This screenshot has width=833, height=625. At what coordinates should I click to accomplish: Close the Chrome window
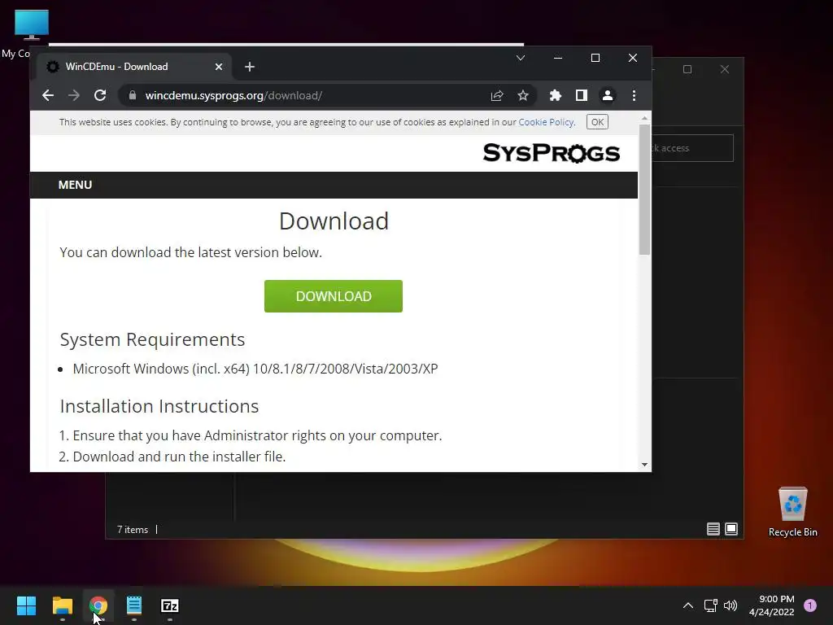click(633, 58)
